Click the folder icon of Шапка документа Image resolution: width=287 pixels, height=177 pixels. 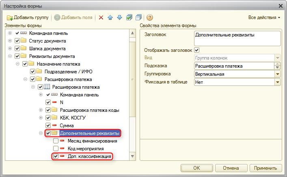point(24,48)
